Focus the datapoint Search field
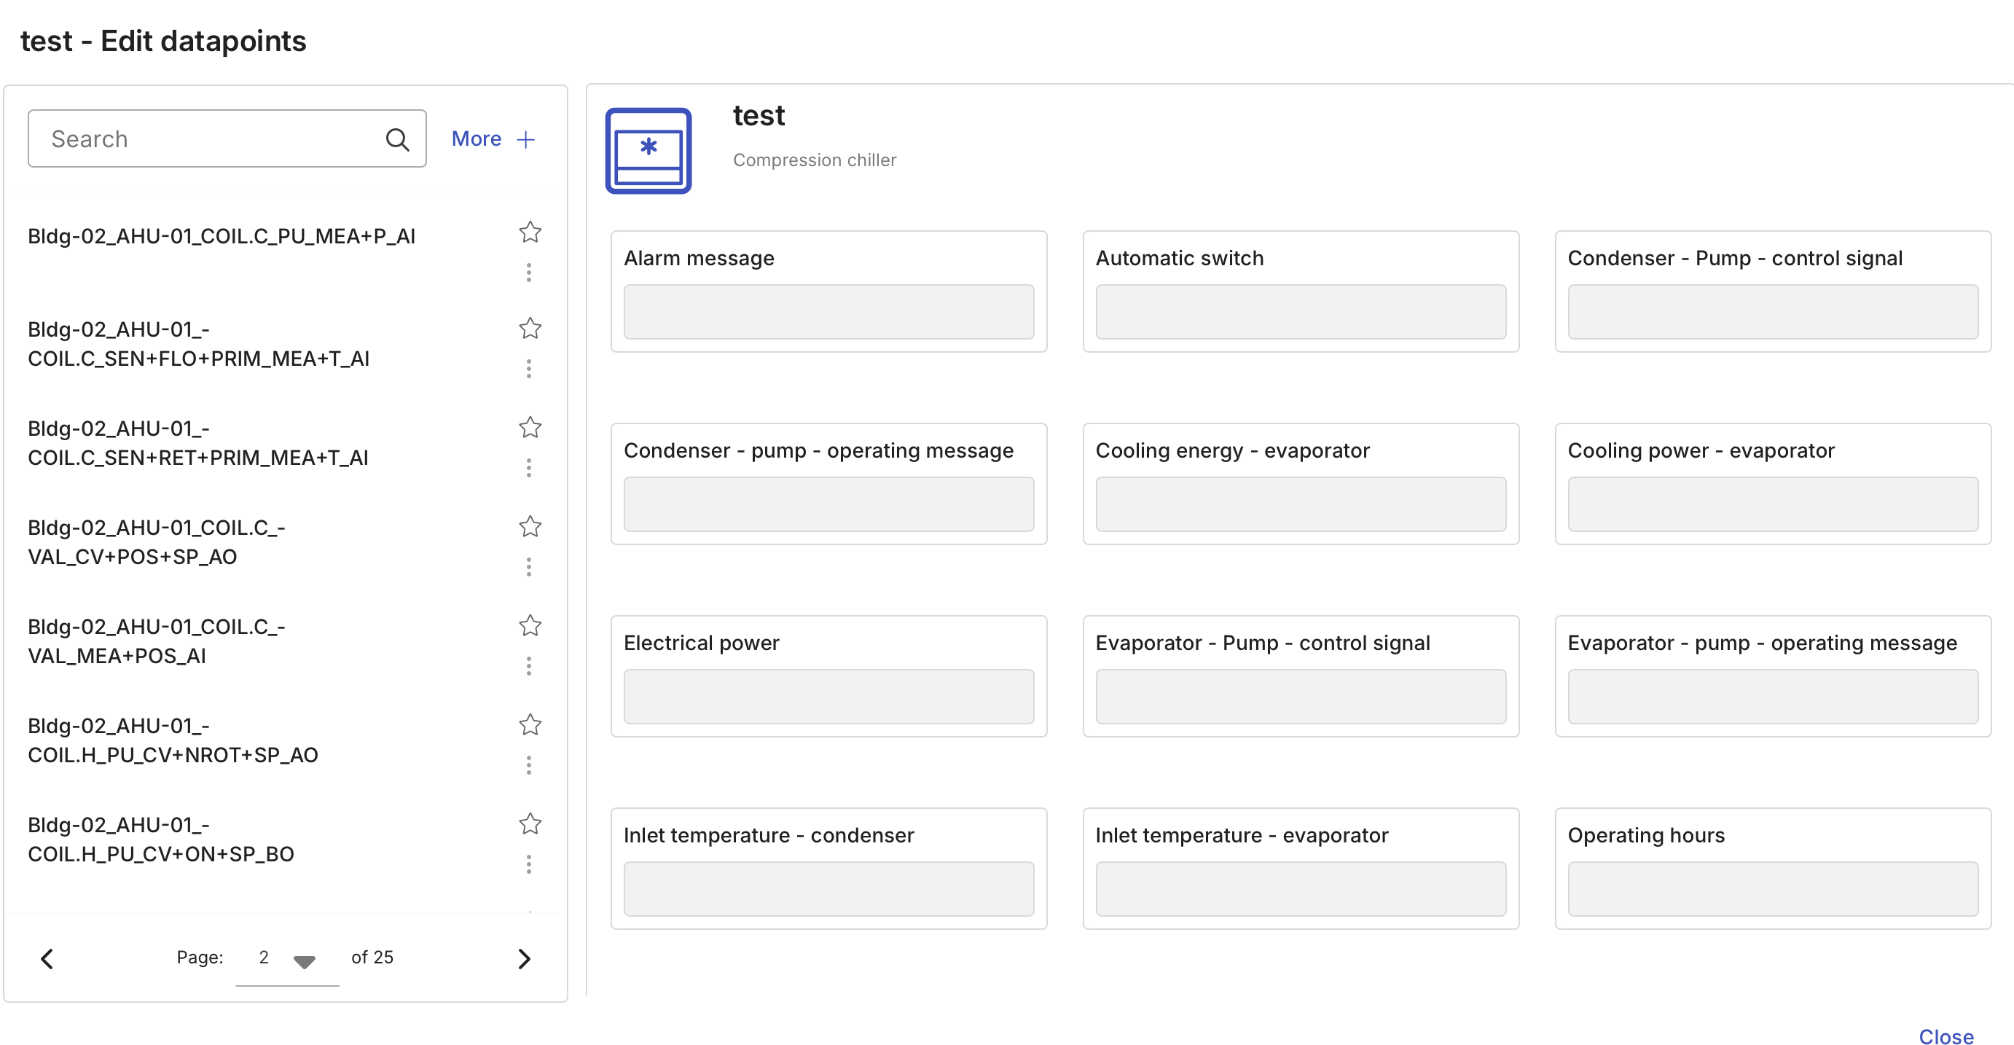Screen dimensions: 2014x1045 (227, 138)
